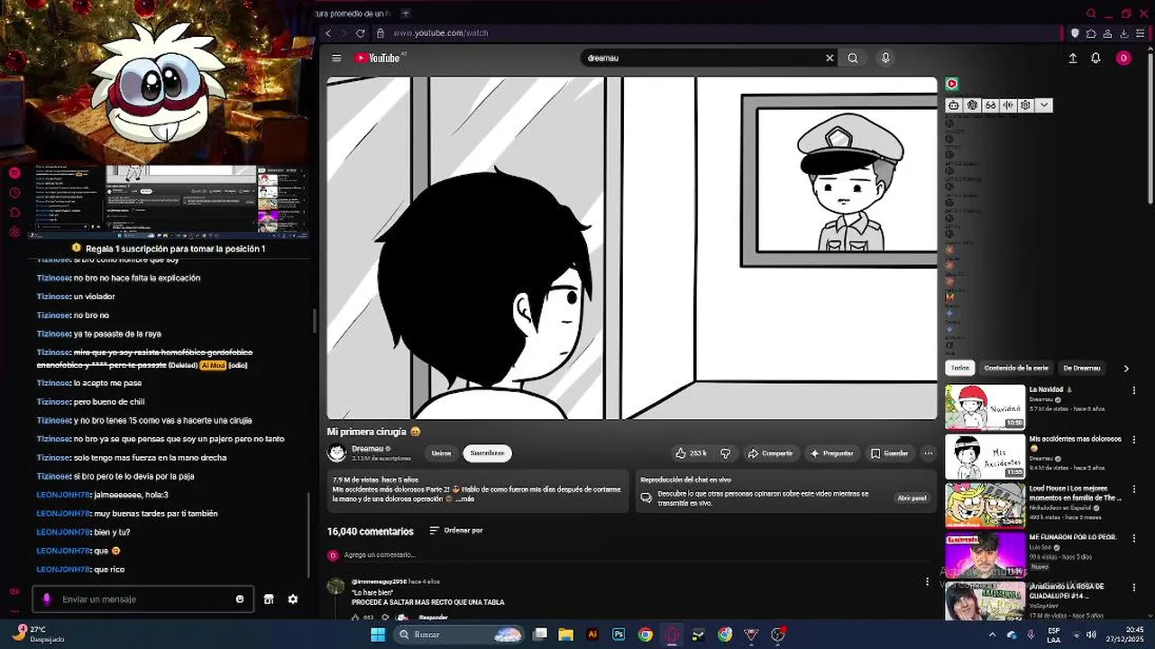This screenshot has height=649, width=1155.
Task: Click the 'Unirse' channel button
Action: point(441,453)
